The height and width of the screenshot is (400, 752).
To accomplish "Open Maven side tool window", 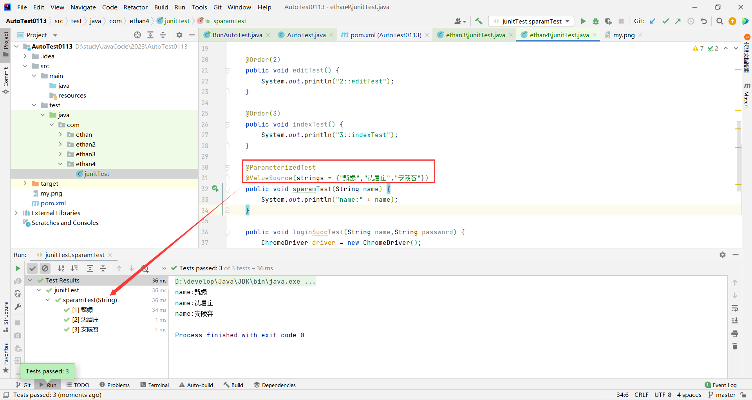I will 747,95.
